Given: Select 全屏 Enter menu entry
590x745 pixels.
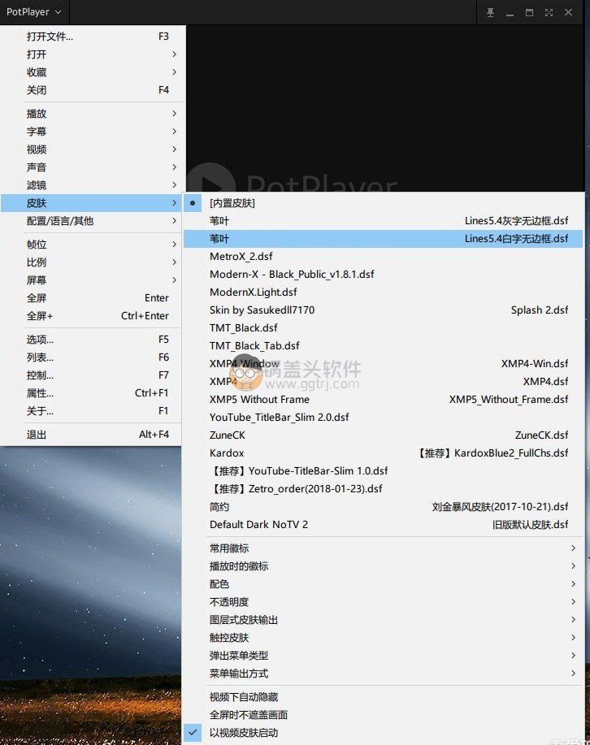Looking at the screenshot, I should coord(92,298).
